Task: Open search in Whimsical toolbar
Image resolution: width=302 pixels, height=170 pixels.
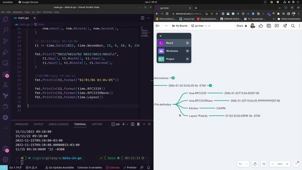Action: [x=293, y=26]
